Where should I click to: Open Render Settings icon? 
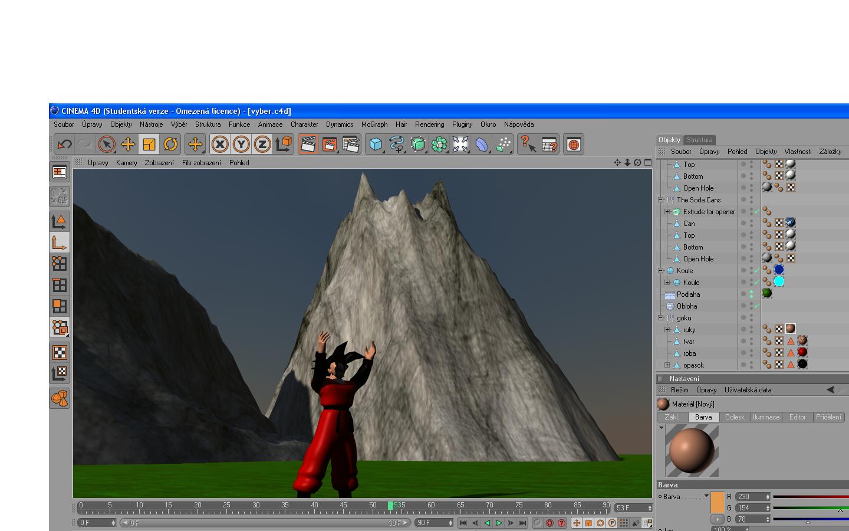[x=351, y=144]
